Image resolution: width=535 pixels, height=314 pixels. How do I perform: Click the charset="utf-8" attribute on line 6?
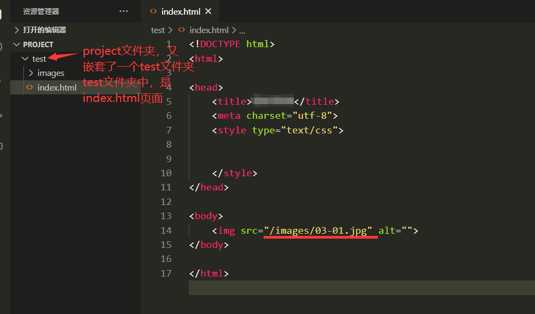[x=289, y=116]
